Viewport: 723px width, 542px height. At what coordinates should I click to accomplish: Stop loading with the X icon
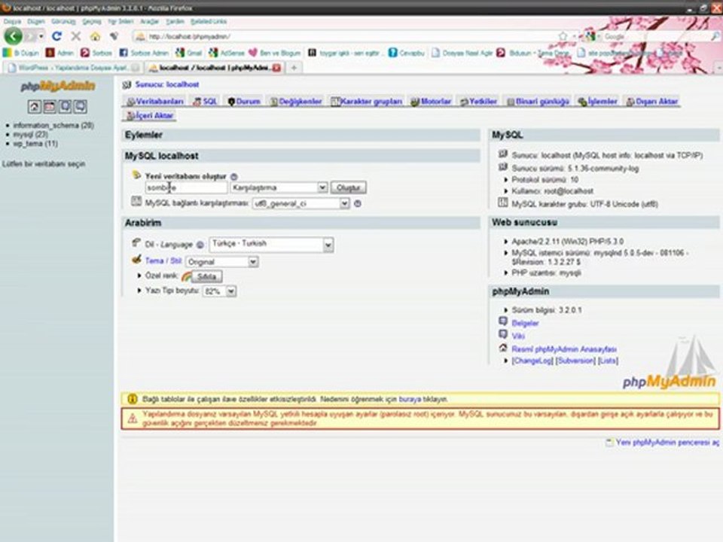tap(76, 36)
